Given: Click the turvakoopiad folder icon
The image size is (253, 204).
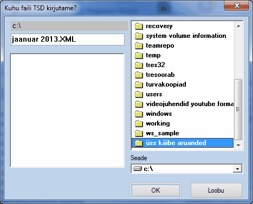Looking at the screenshot, I should click(139, 85).
